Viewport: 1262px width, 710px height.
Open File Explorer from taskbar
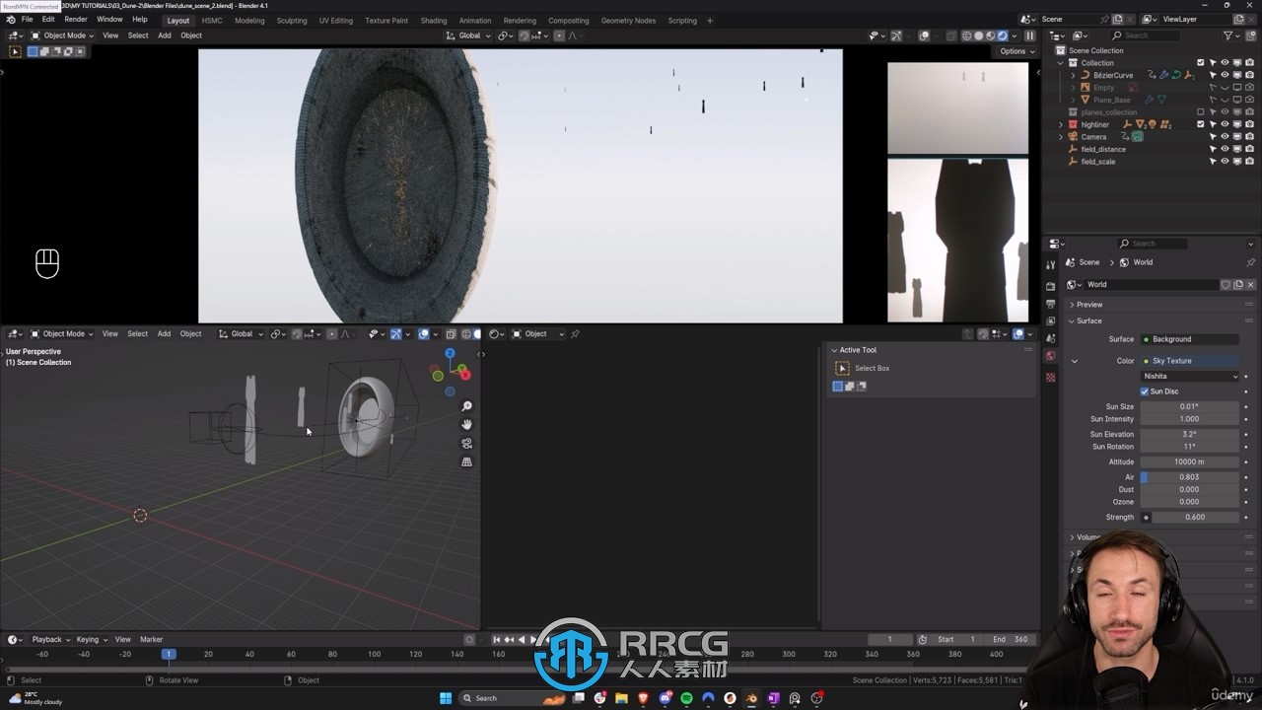(x=621, y=698)
